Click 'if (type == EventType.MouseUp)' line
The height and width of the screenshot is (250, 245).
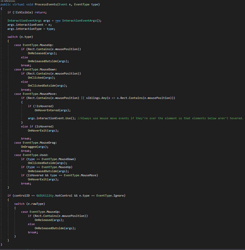click(x=47, y=167)
